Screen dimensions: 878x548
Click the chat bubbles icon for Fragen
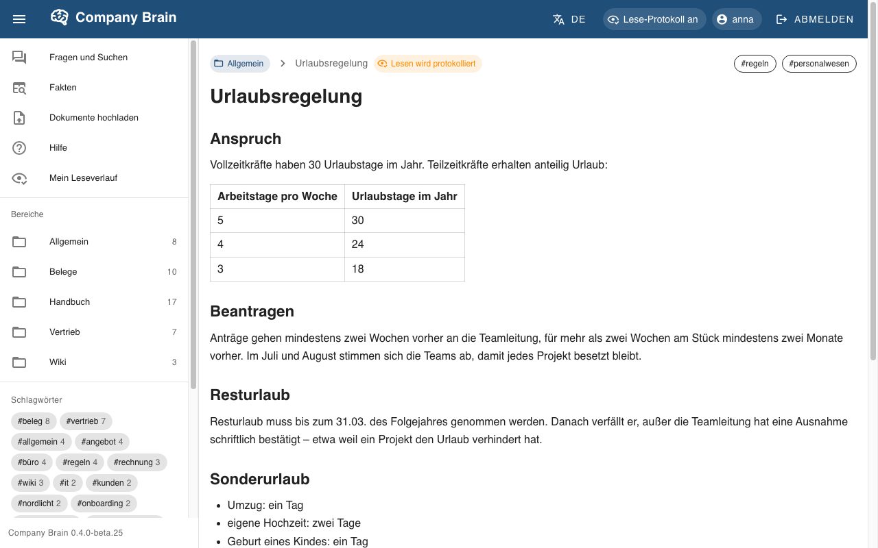pyautogui.click(x=19, y=58)
